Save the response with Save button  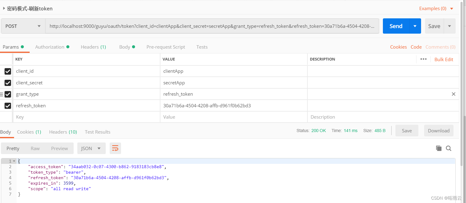(x=407, y=131)
